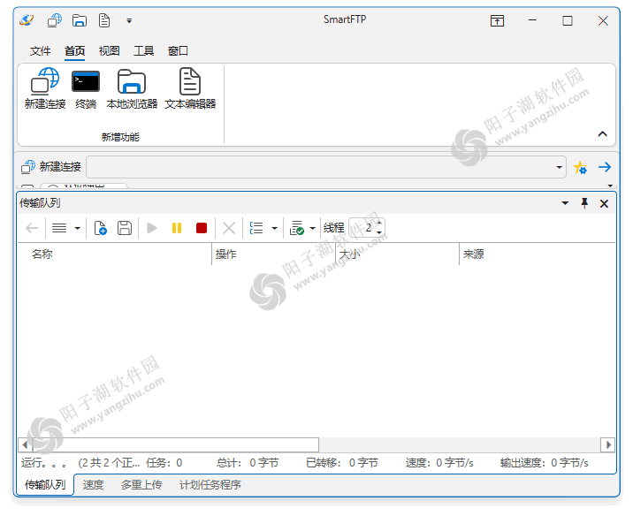The image size is (633, 516).
Task: Stop the transfer queue
Action: coord(202,228)
